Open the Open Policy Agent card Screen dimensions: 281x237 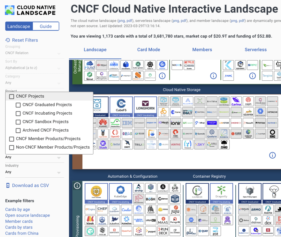(x=250, y=193)
